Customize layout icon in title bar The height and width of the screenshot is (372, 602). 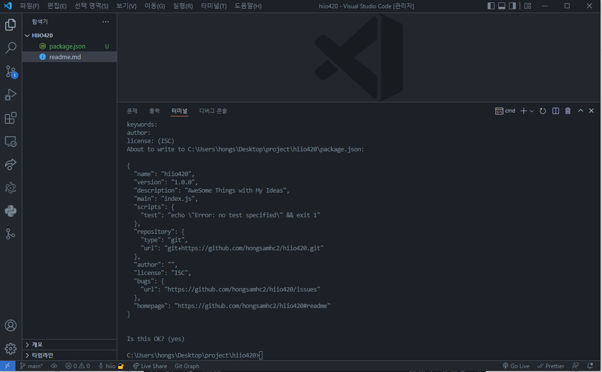pyautogui.click(x=528, y=6)
